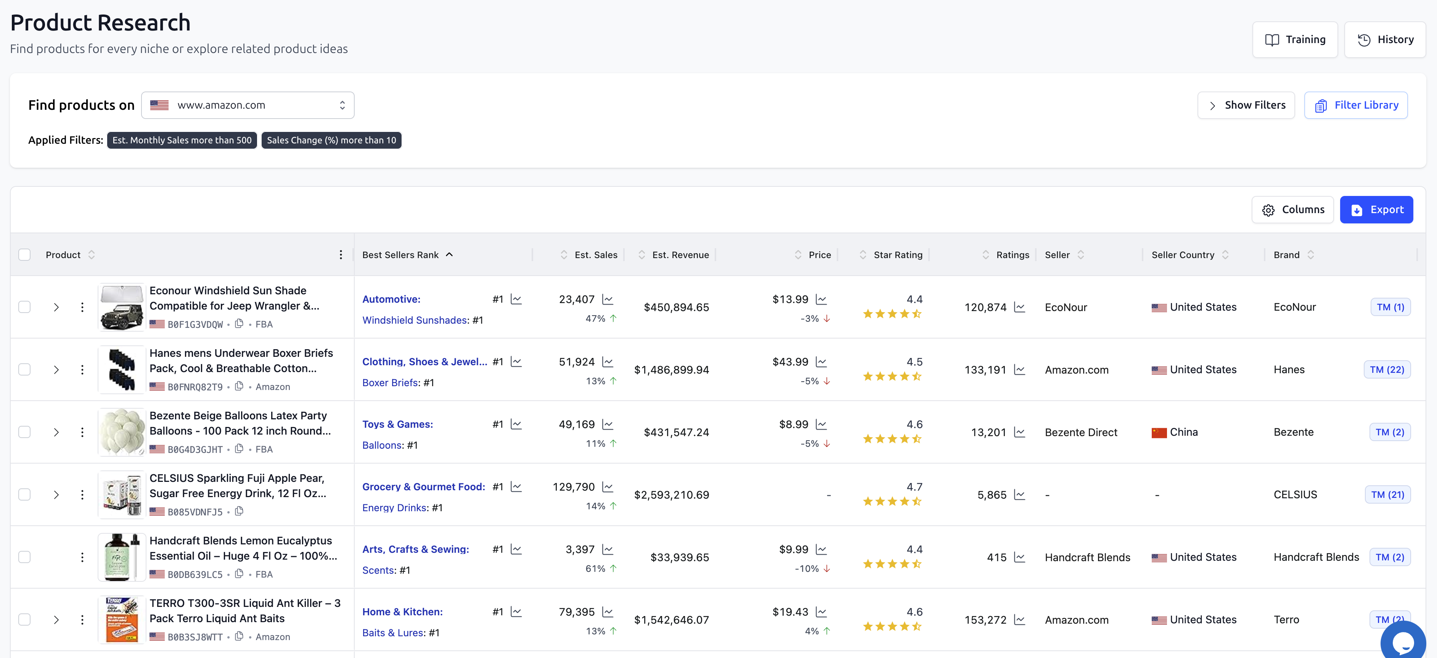The image size is (1437, 658).
Task: View sales trend chart for Bezente Balloons
Action: tap(608, 424)
